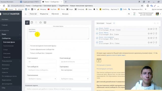Reload the browser page

[x=4, y=6]
